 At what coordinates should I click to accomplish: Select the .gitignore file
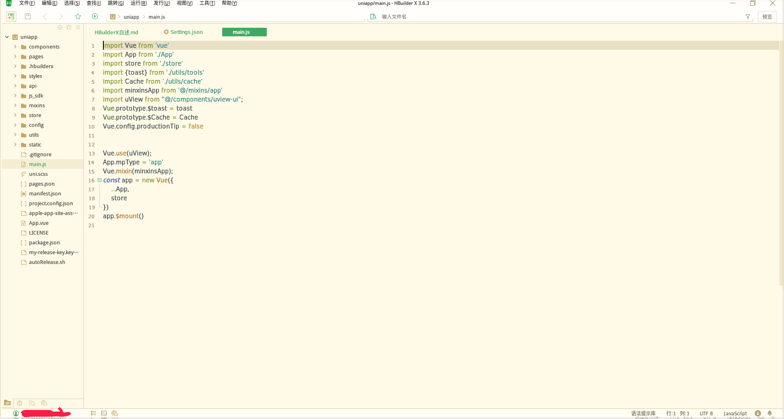40,154
